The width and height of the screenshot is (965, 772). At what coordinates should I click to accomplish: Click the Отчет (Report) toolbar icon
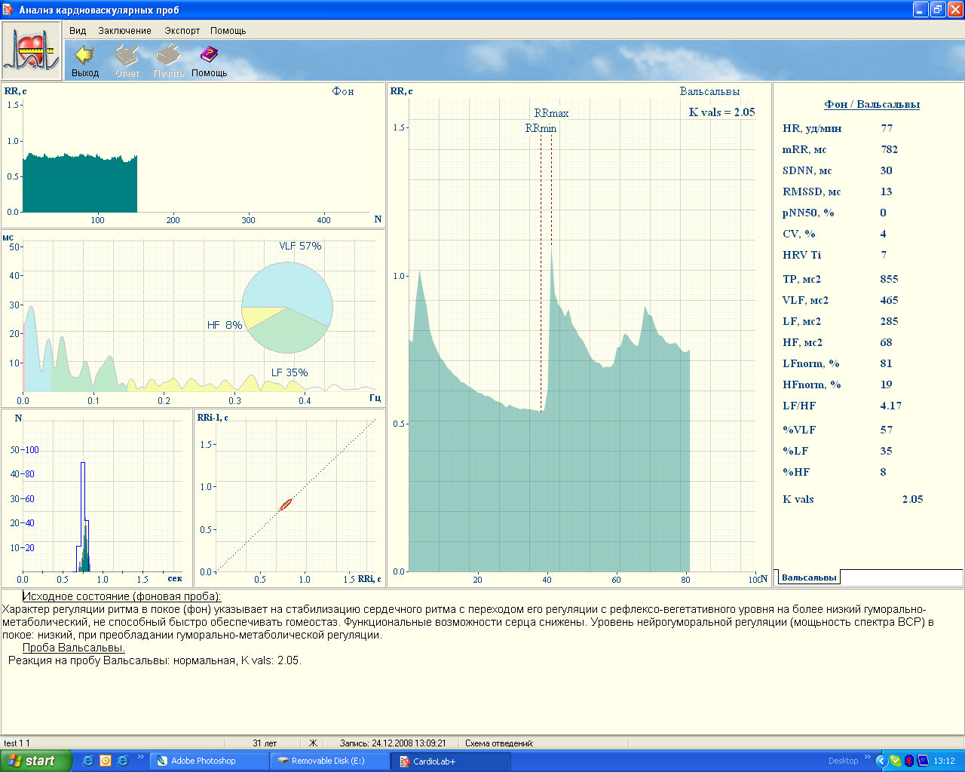127,56
